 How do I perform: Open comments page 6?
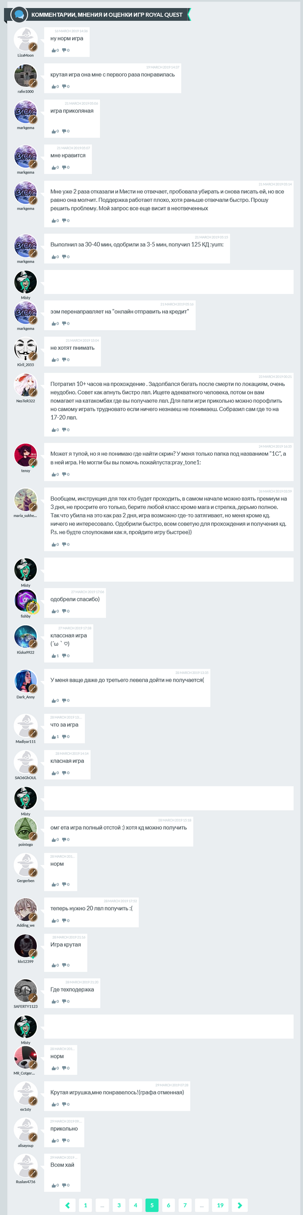coord(168,1205)
